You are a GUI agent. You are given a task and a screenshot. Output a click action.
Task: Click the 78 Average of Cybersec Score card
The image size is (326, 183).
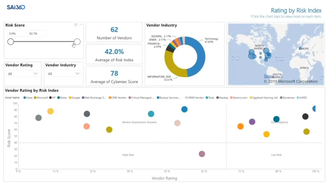114,76
